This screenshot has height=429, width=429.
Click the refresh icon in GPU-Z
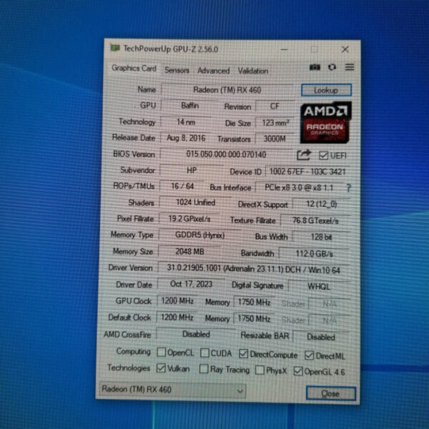[x=332, y=67]
